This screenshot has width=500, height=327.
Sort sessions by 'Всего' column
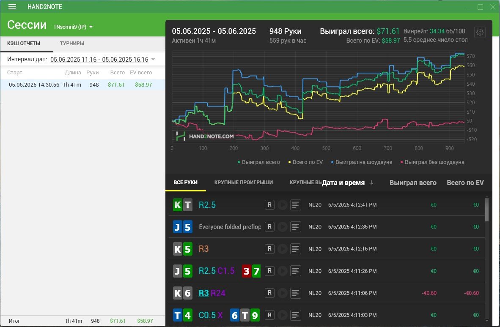117,73
